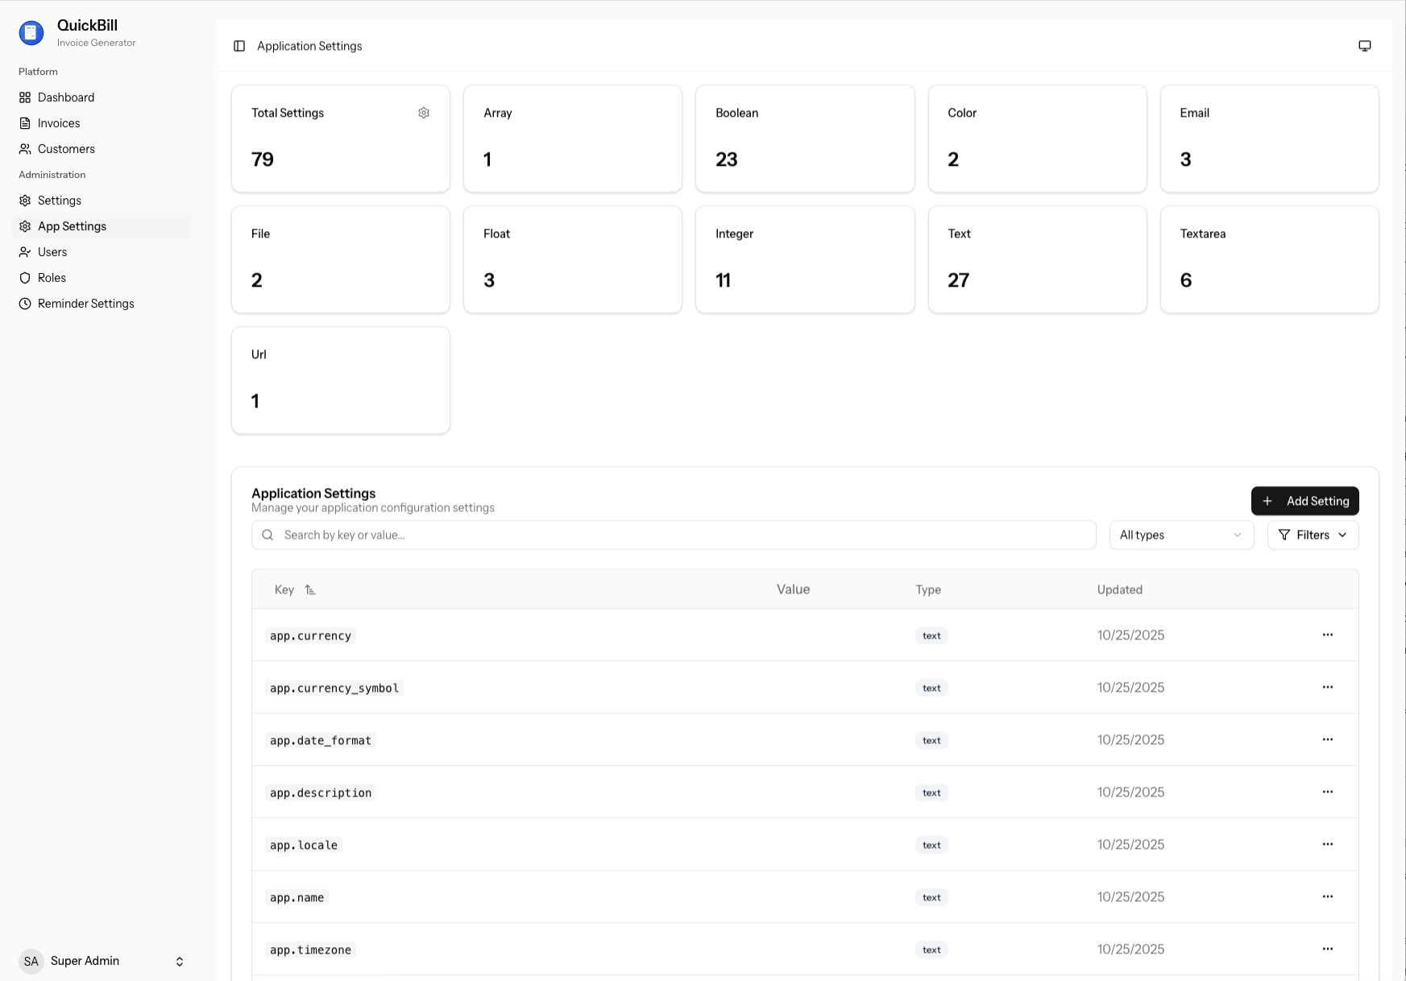Click the gear icon in Total Settings card
Image resolution: width=1406 pixels, height=981 pixels.
[x=424, y=113]
